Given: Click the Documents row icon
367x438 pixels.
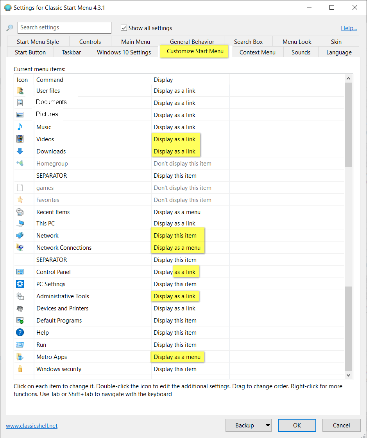Looking at the screenshot, I should pyautogui.click(x=20, y=103).
